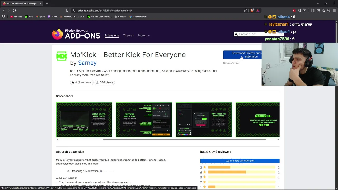Open the Don't Forget the Broadcasters screenshot
Viewport: 338px width, 190px height.
204,120
